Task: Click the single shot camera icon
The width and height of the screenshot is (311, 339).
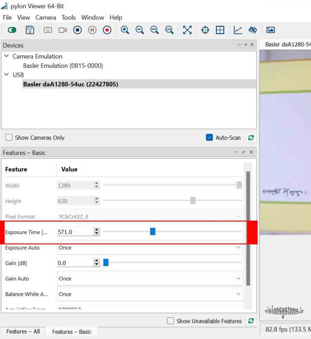Action: (48, 30)
